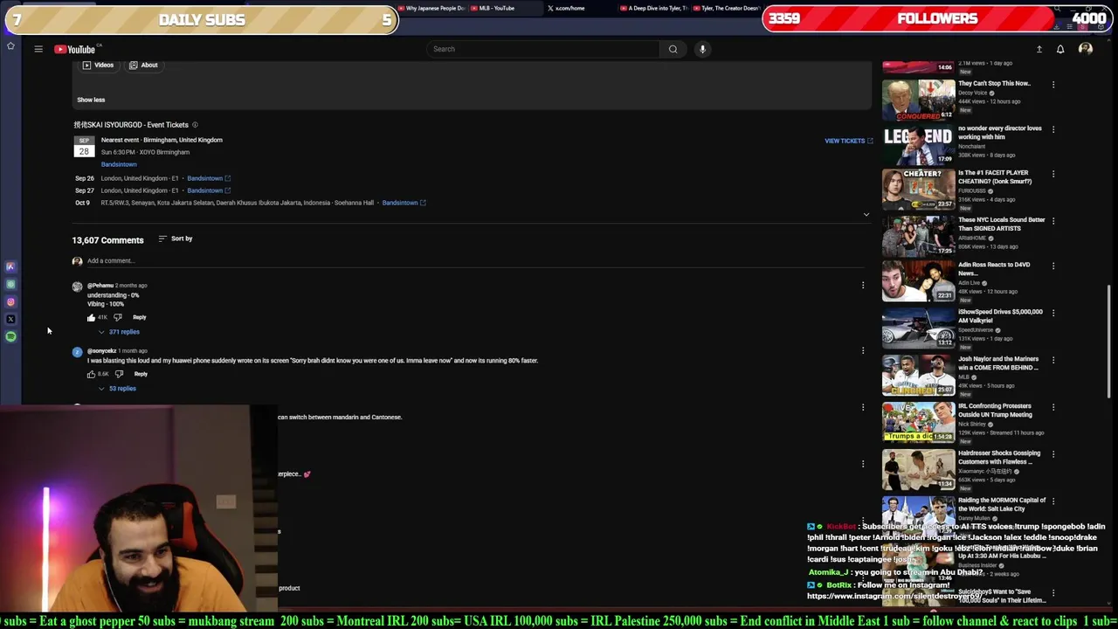Open menu for iShowSpeed Valkyrie video

1053,313
